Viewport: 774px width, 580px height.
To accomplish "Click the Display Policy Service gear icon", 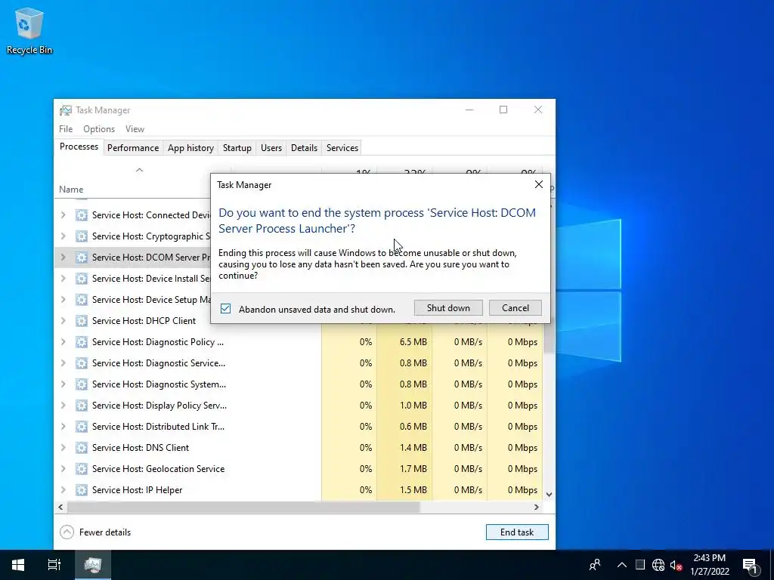I will [x=82, y=406].
